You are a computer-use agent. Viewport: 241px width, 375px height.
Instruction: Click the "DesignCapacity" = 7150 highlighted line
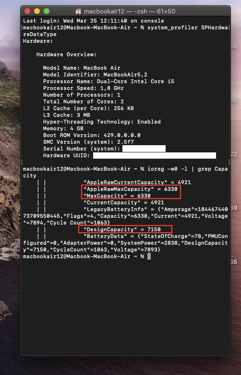pyautogui.click(x=122, y=229)
